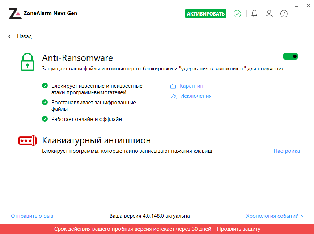Turn off the Anti-Ransomware toggle switch

[x=290, y=56]
